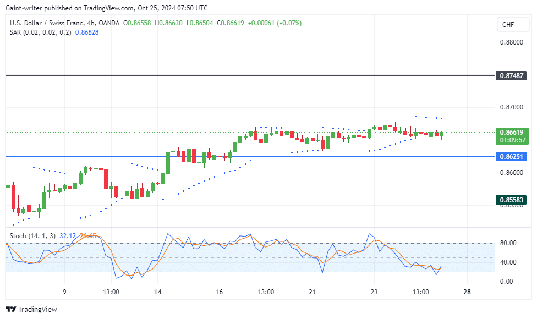Click the date label 16 on time axis
Viewport: 537px width, 319px height.
(x=220, y=292)
